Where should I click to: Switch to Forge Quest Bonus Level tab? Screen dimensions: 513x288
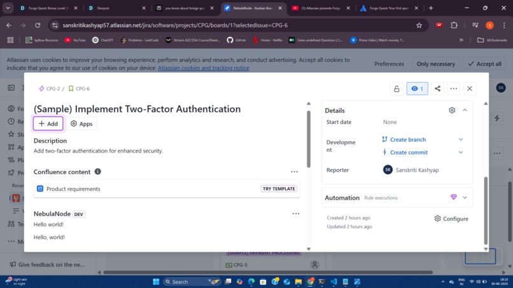coord(48,8)
